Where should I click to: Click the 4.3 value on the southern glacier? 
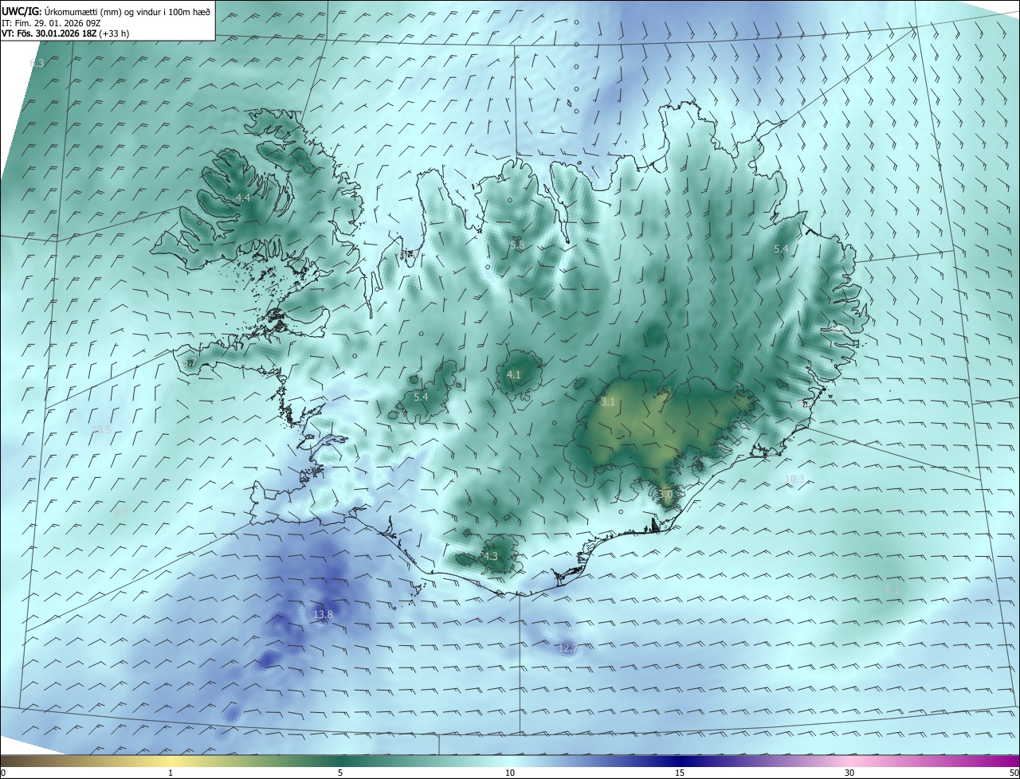point(490,557)
